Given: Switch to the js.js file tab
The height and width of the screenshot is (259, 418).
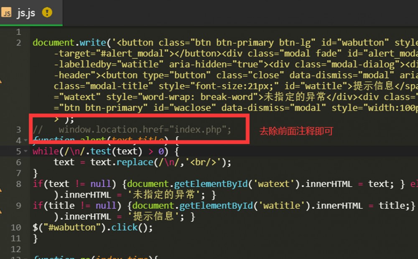Looking at the screenshot, I should click(x=26, y=13).
